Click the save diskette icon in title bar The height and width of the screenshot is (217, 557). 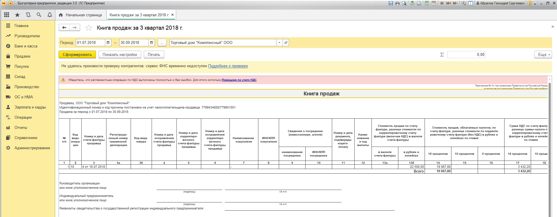tap(391, 3)
